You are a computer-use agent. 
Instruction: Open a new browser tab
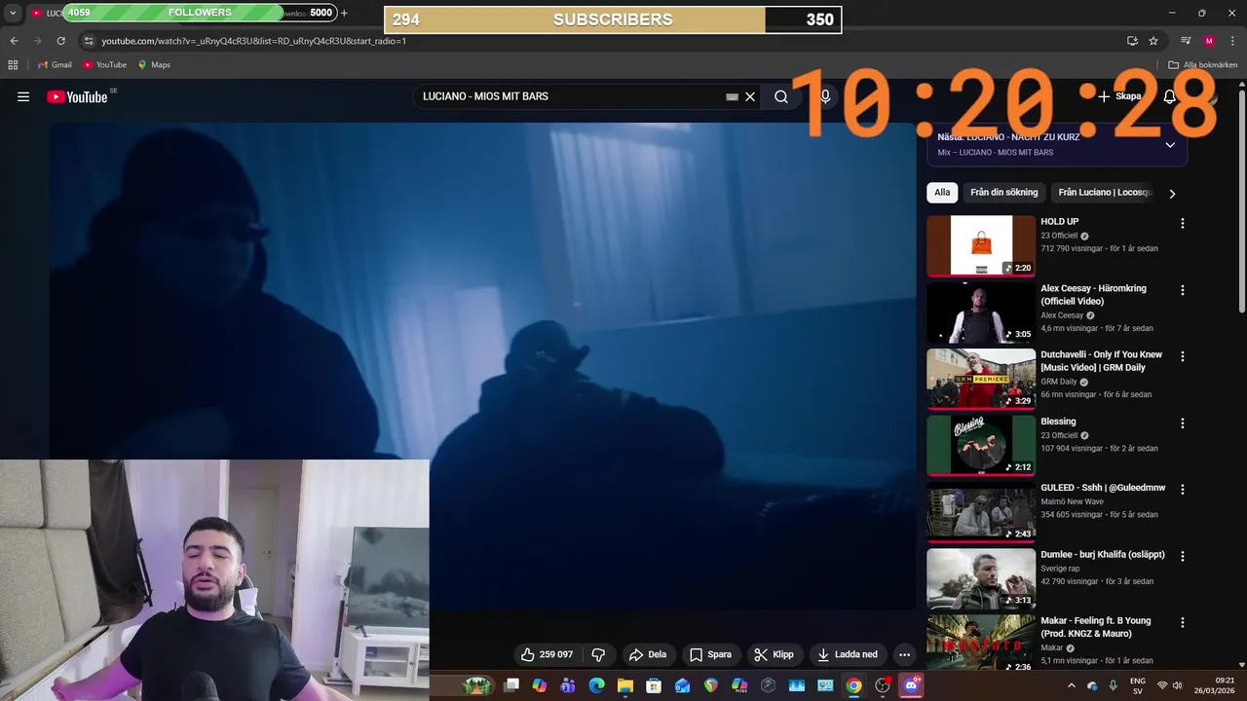(x=344, y=13)
